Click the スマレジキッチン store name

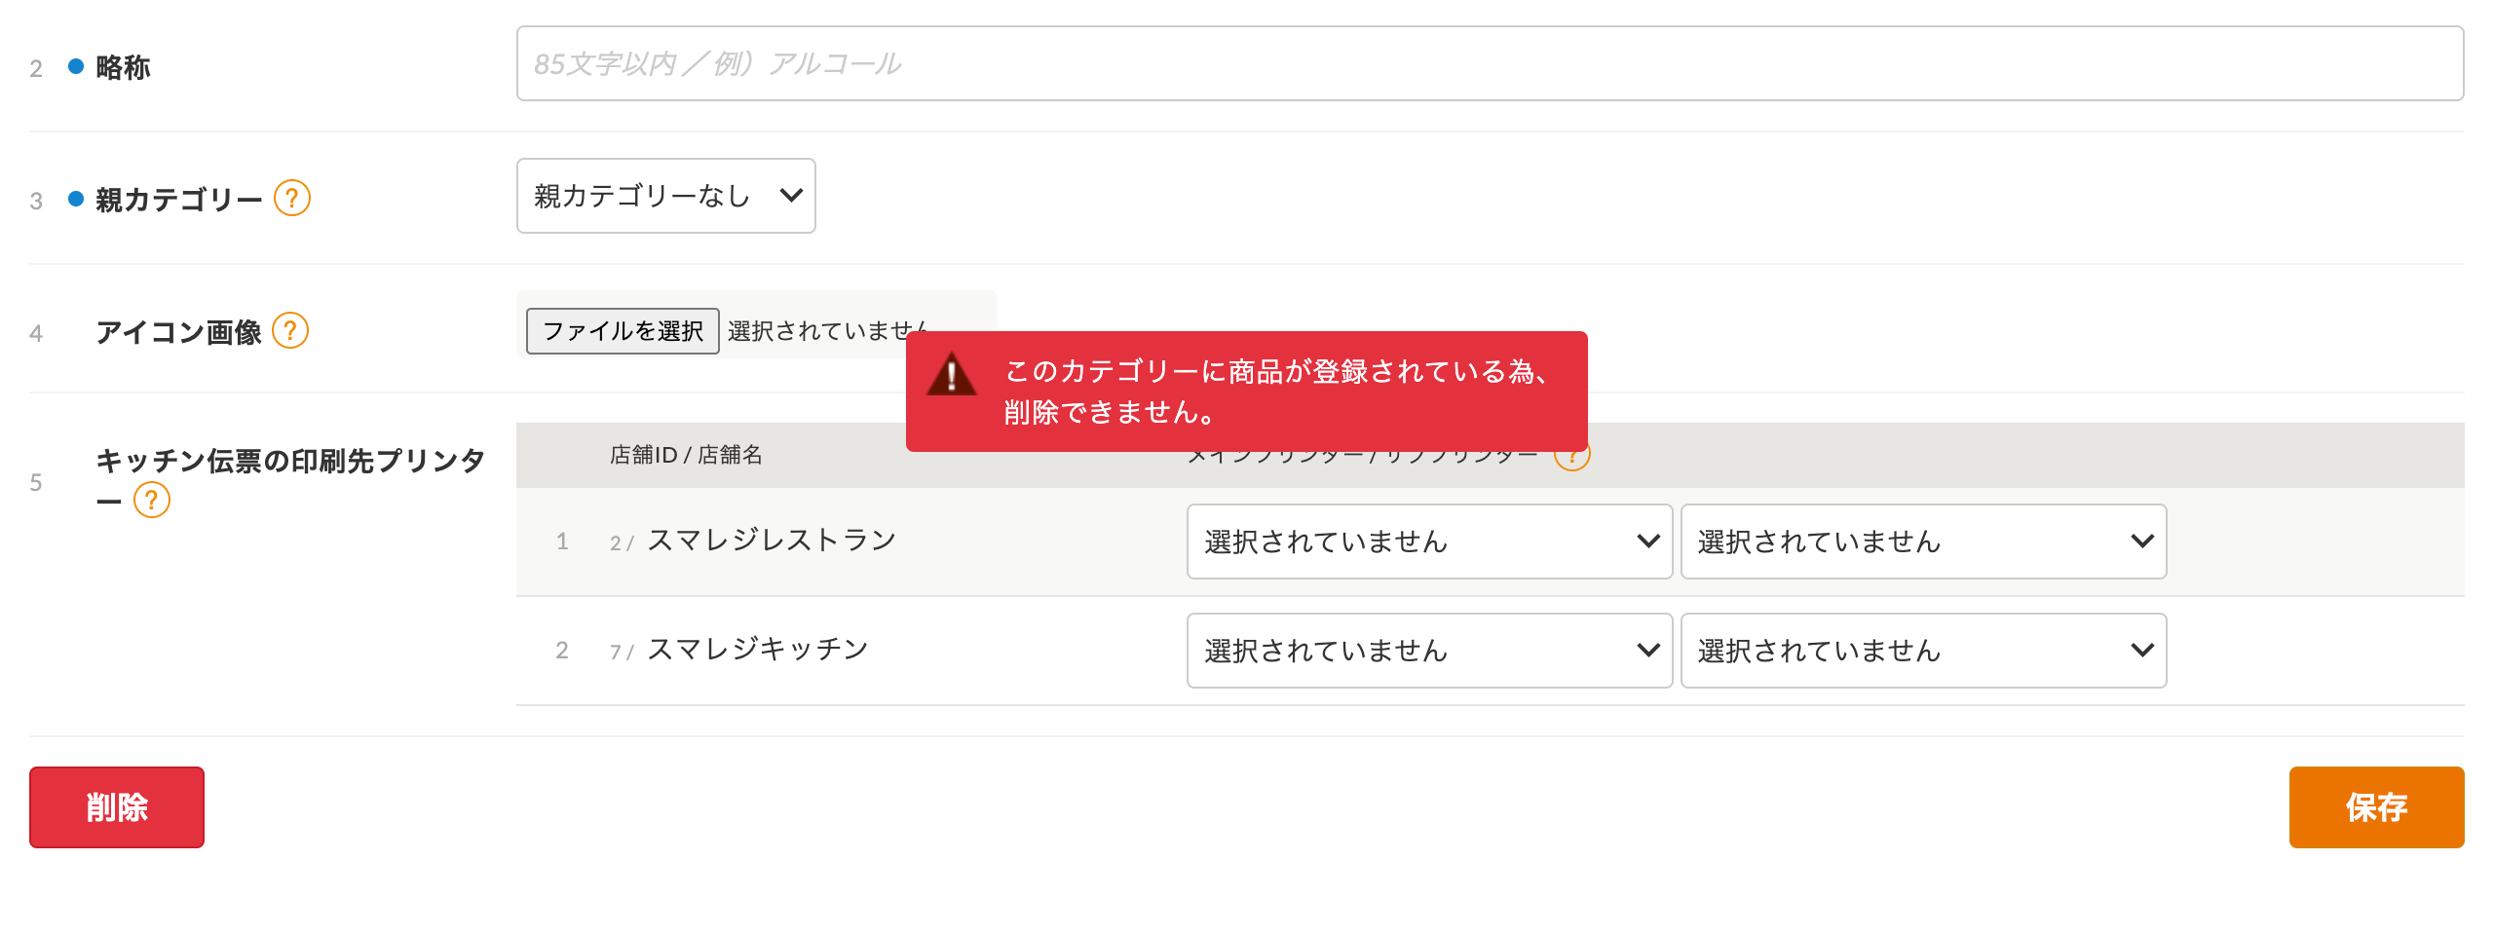coord(758,649)
